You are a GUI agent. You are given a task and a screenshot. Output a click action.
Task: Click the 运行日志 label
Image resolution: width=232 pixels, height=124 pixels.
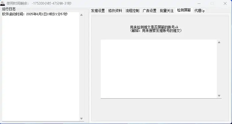[9, 9]
